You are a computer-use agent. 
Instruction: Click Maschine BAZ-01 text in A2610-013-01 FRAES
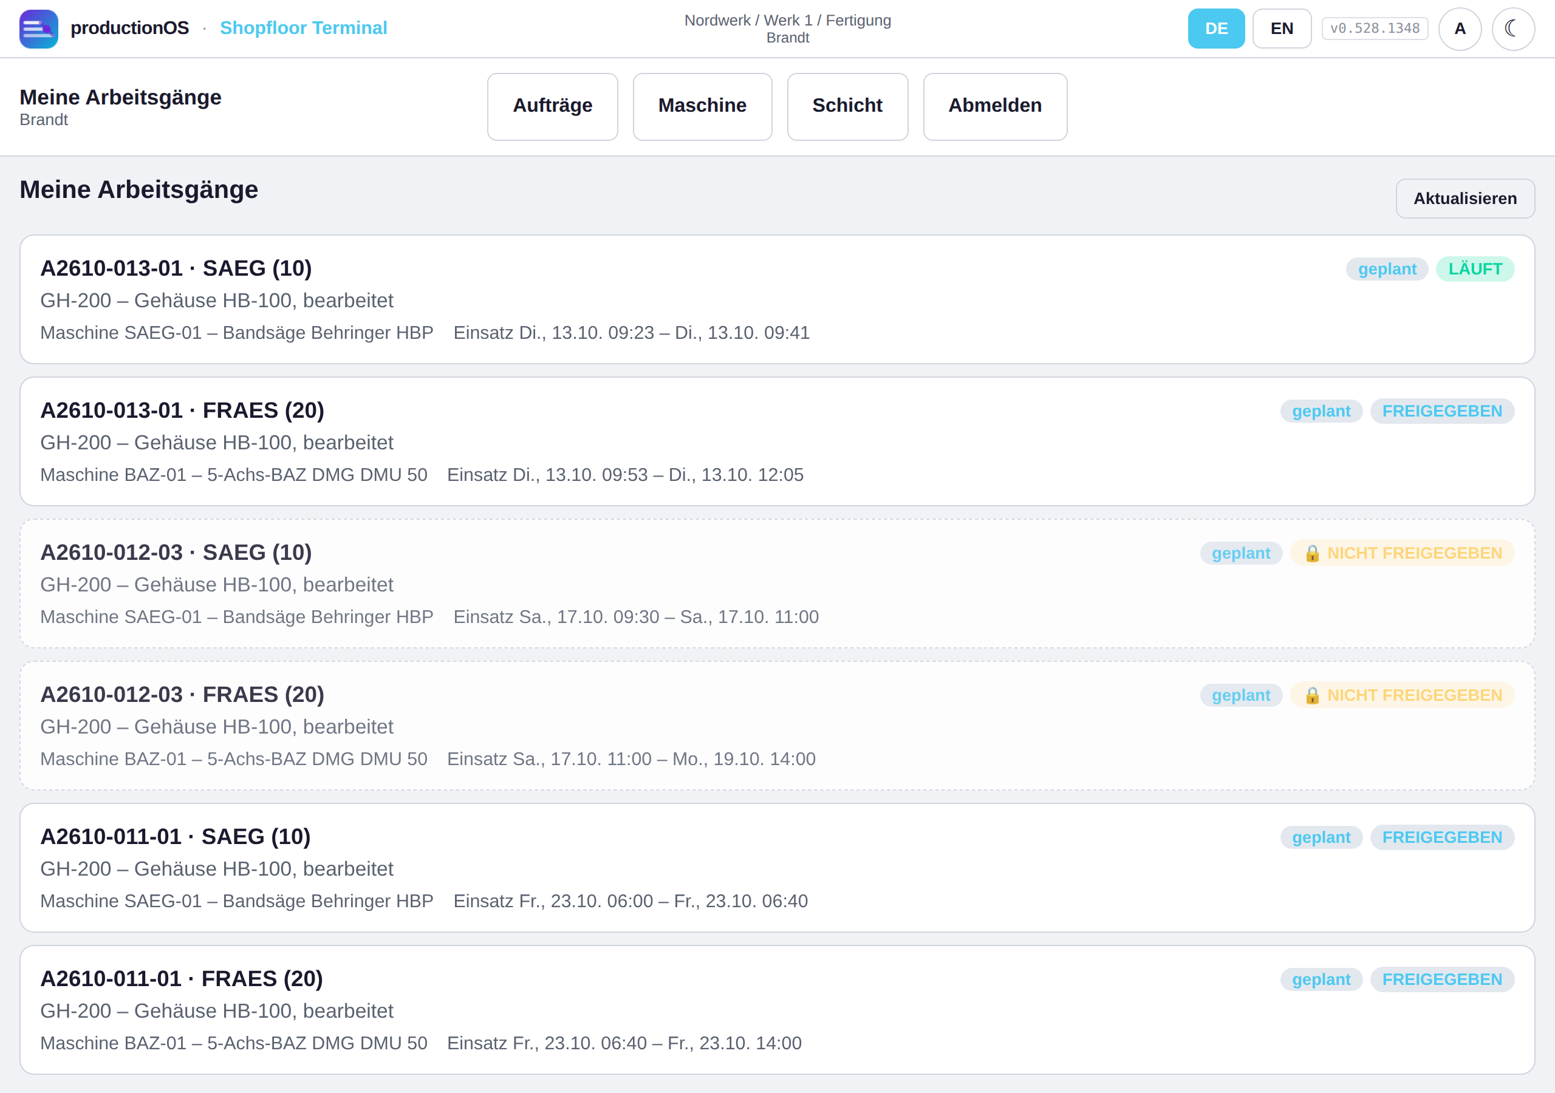click(x=234, y=475)
